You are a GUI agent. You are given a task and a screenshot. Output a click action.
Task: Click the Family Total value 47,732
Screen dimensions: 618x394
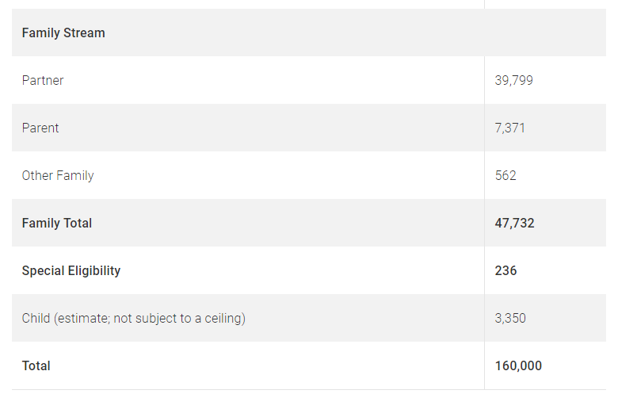(x=514, y=224)
